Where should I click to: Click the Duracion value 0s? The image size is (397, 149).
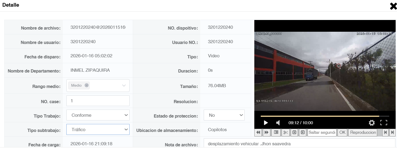pos(210,70)
